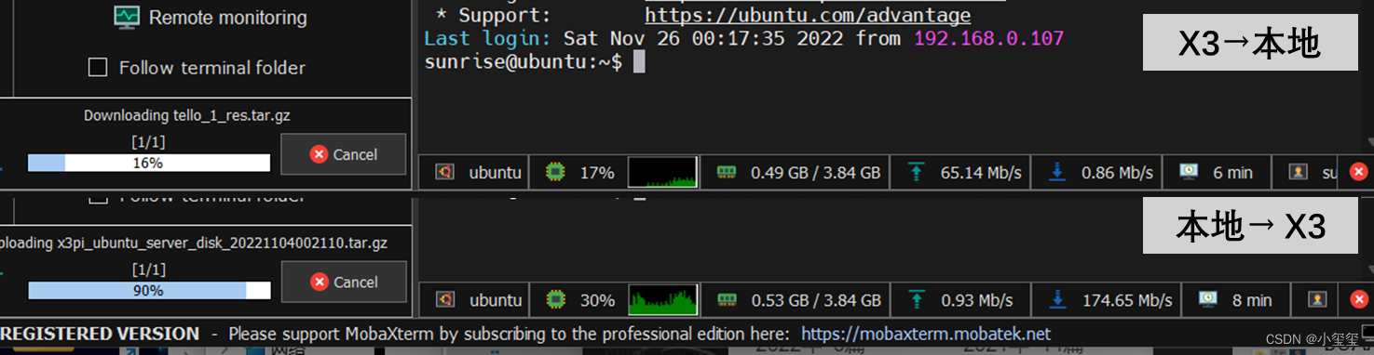The height and width of the screenshot is (355, 1374).
Task: Open the mobaxterm.mobatek.net link
Action: pos(926,334)
